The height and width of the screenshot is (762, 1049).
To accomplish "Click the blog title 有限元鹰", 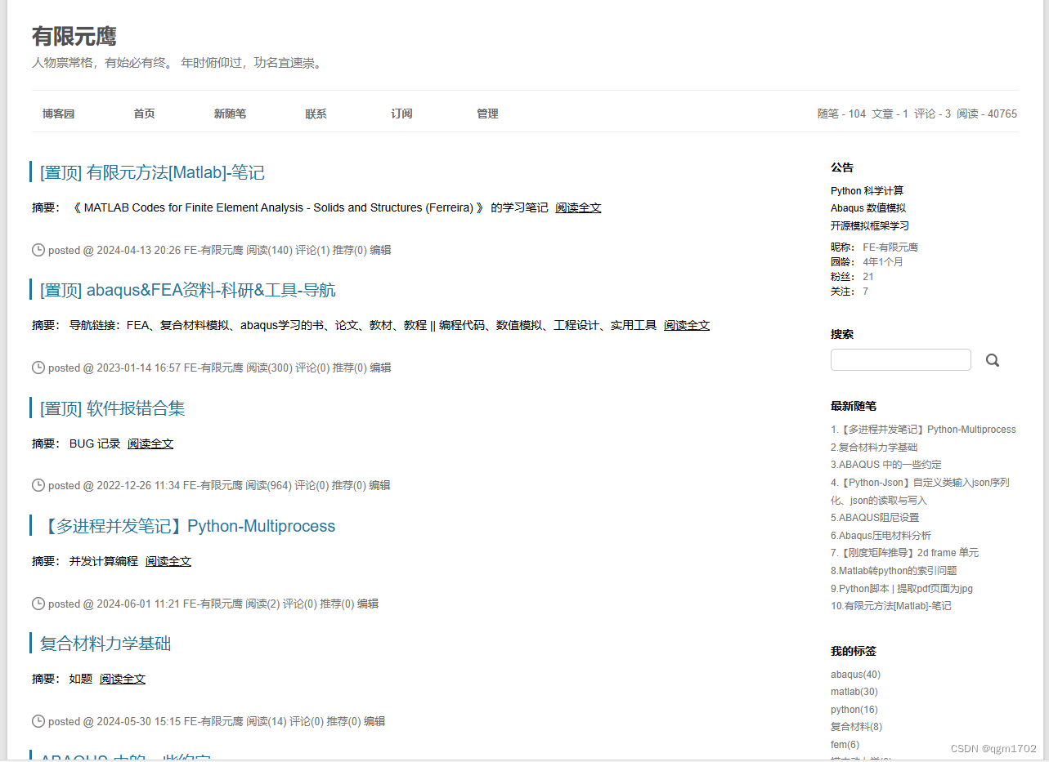I will pyautogui.click(x=74, y=36).
